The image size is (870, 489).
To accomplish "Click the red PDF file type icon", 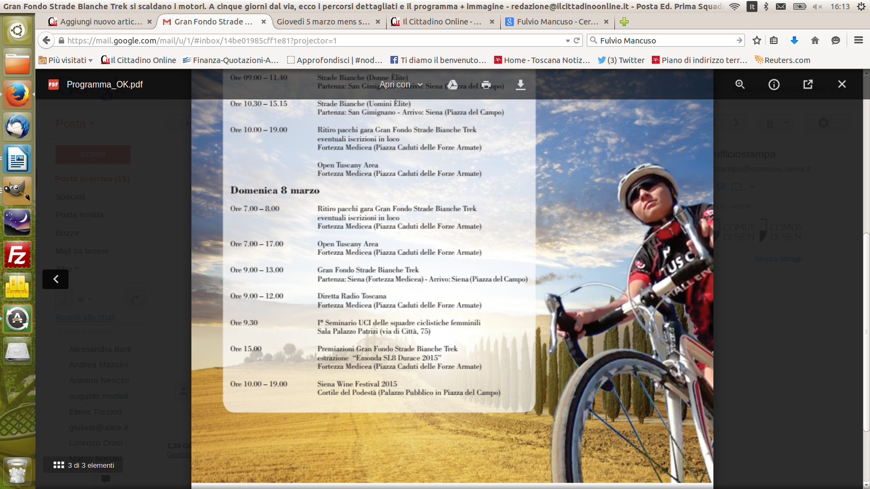I will pos(53,84).
